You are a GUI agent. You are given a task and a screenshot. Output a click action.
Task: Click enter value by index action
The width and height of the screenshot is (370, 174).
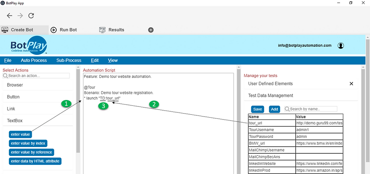click(28, 143)
